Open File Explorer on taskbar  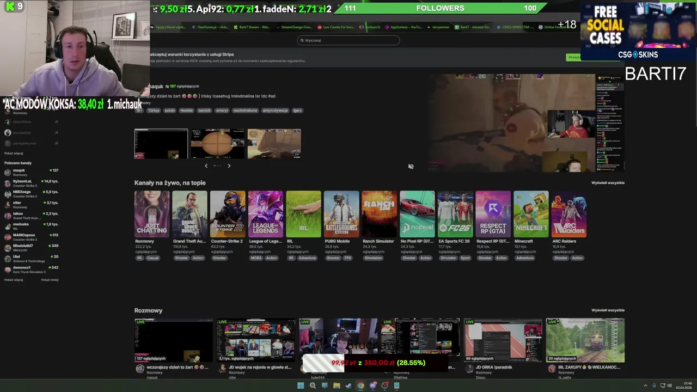click(x=337, y=385)
